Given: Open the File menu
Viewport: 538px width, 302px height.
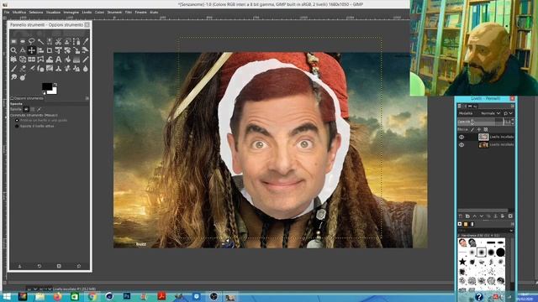Looking at the screenshot, I should click(x=6, y=12).
